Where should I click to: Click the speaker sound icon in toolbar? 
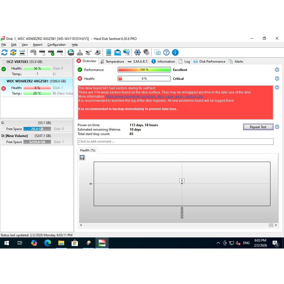coord(146,52)
